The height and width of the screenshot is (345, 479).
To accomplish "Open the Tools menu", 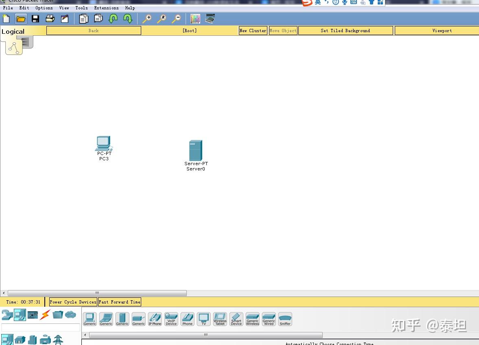I will tap(81, 8).
